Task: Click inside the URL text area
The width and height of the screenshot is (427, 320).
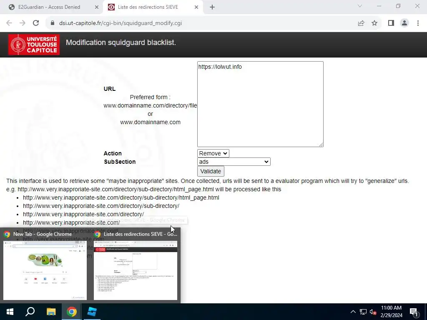Action: pos(260,104)
